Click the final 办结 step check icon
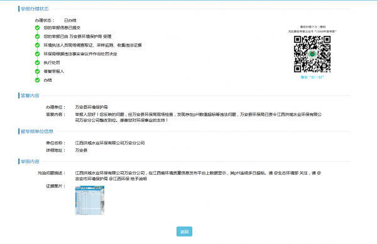Image resolution: width=377 pixels, height=244 pixels. [x=37, y=80]
